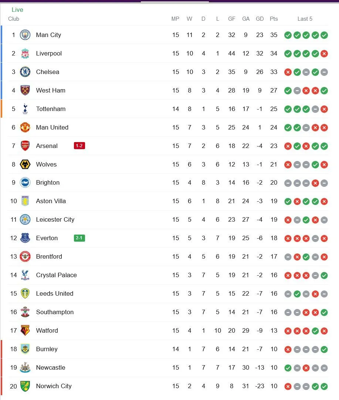Sort the table by the Pts column

(x=274, y=19)
